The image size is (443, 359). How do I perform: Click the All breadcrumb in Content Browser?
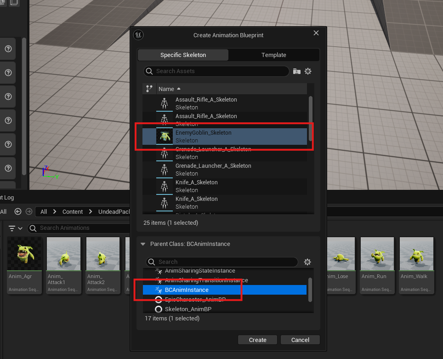[44, 212]
